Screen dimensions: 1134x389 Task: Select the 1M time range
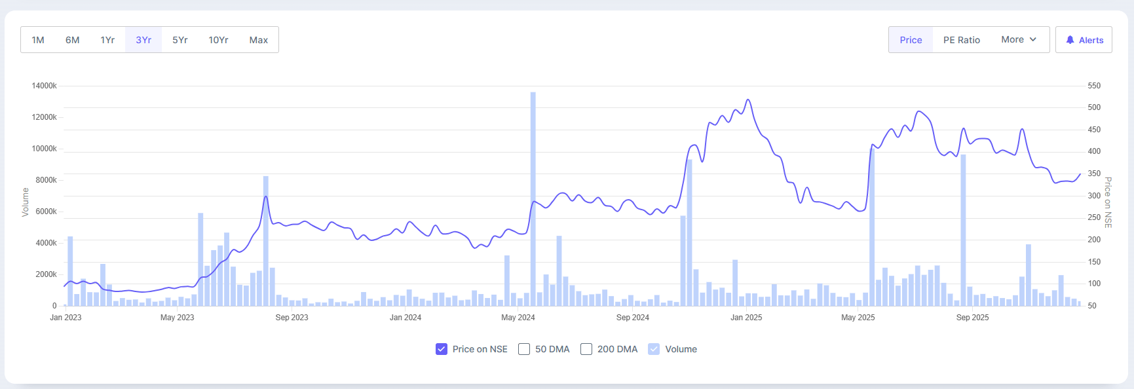point(38,40)
